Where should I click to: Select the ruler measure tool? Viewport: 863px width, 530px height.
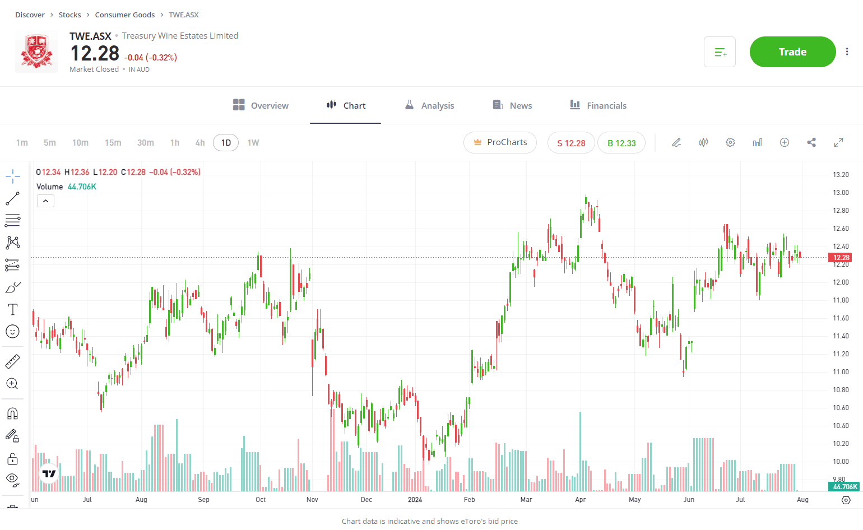pos(13,361)
